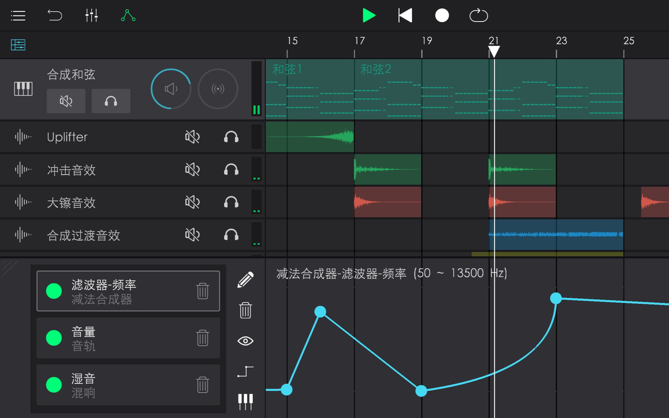Toggle the green dot on 湿音 parameter
The image size is (669, 418).
point(54,385)
